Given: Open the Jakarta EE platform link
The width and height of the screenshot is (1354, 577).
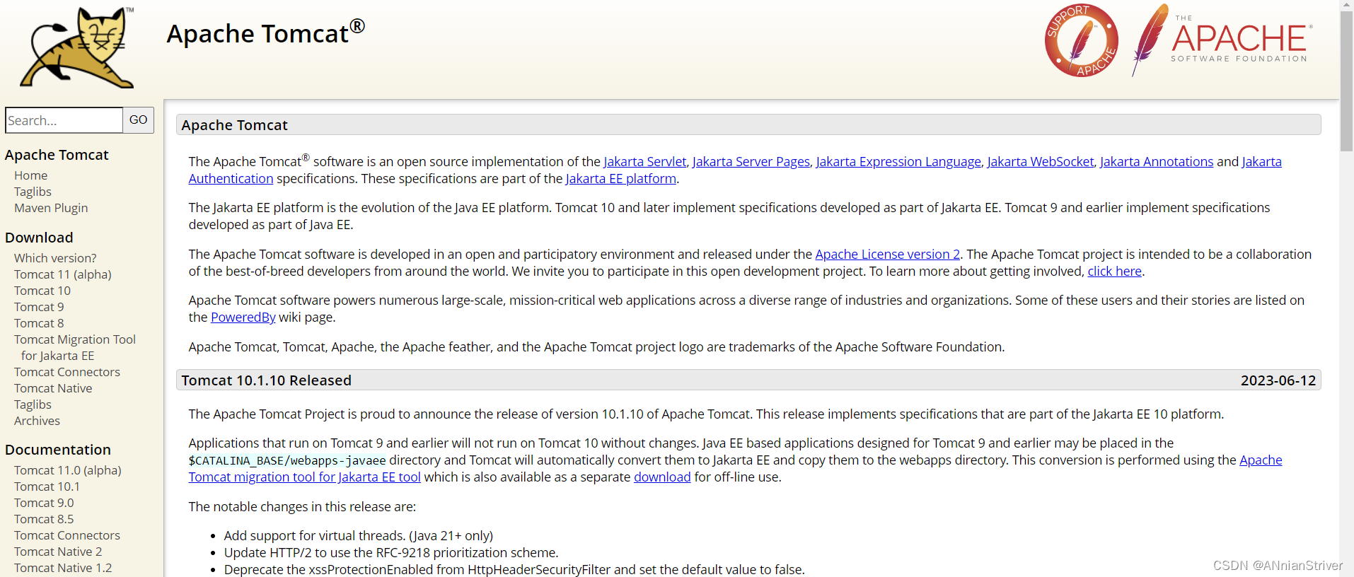Looking at the screenshot, I should [621, 179].
